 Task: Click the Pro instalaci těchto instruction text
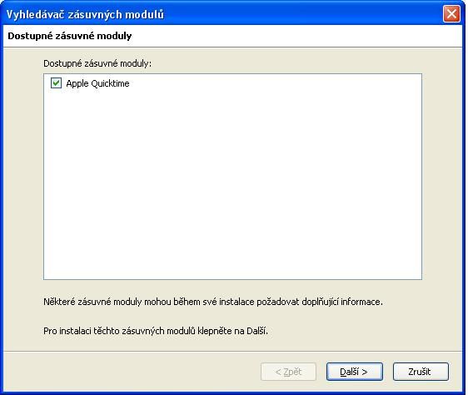(x=156, y=331)
